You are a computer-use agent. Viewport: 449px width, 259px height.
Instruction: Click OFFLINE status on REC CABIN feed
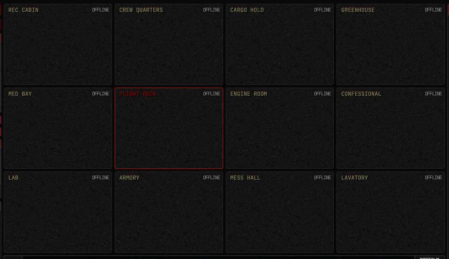pyautogui.click(x=101, y=10)
